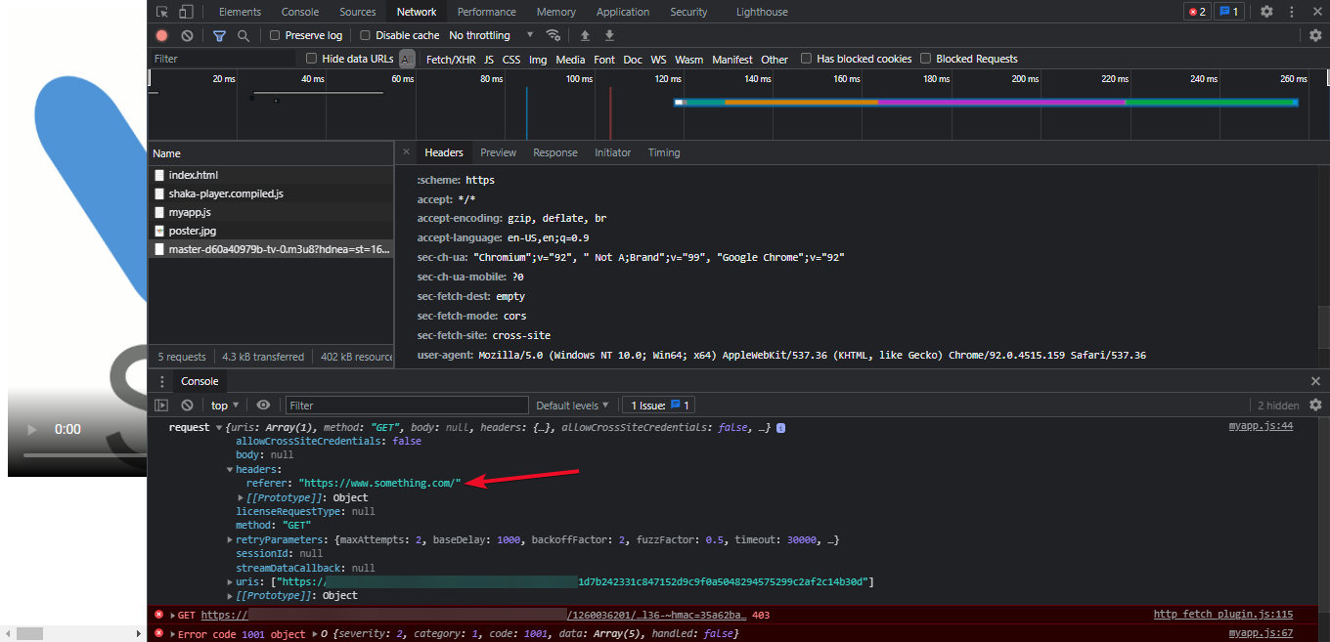This screenshot has width=1330, height=642.
Task: Open the issues badge showing 1
Action: [x=1229, y=12]
